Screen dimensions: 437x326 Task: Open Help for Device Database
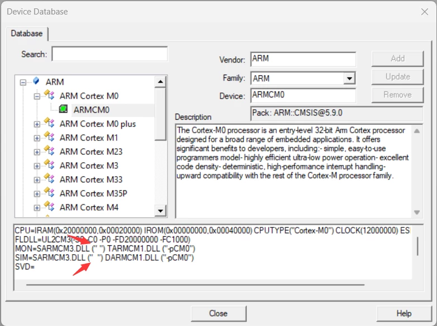(x=404, y=314)
